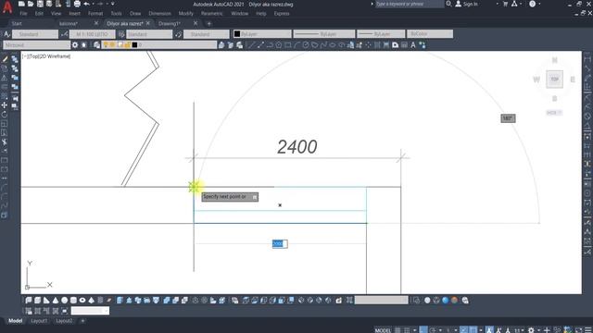Open the dimension style M 1:100 dropdown

pyautogui.click(x=93, y=34)
